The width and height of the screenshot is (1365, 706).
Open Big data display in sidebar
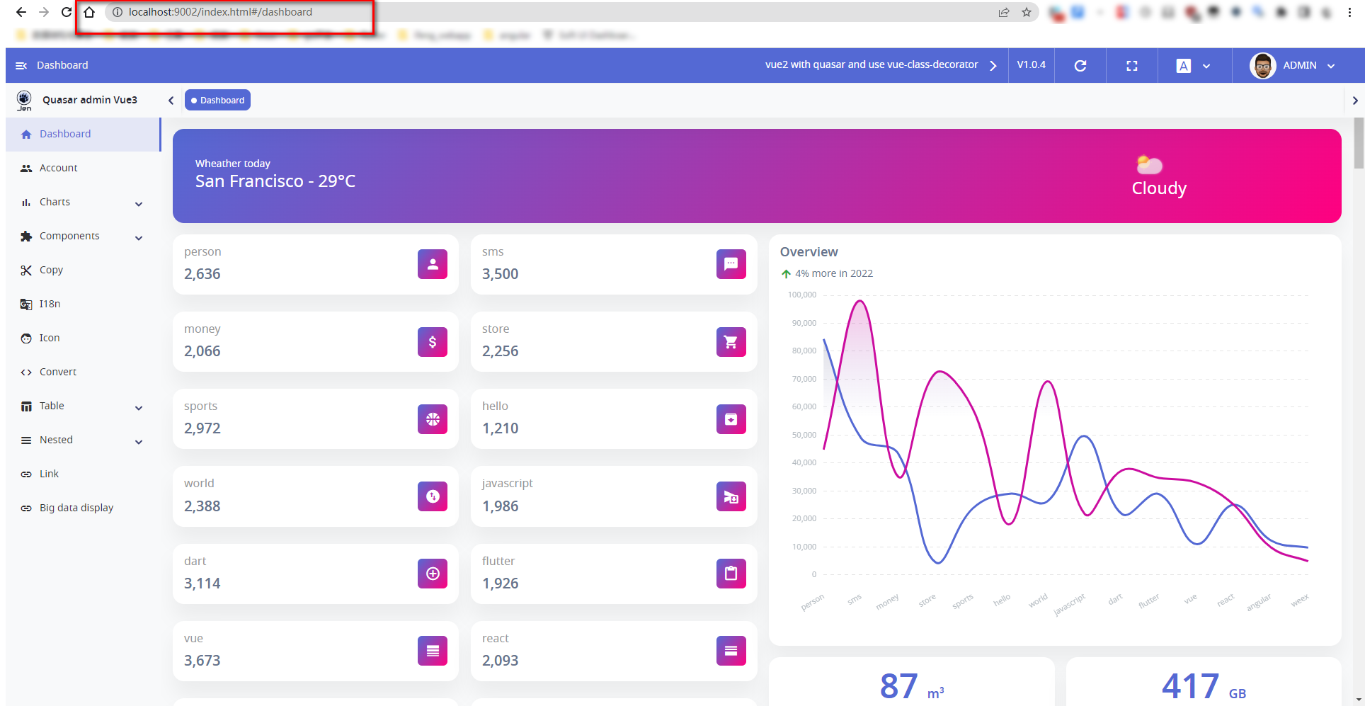pyautogui.click(x=83, y=508)
